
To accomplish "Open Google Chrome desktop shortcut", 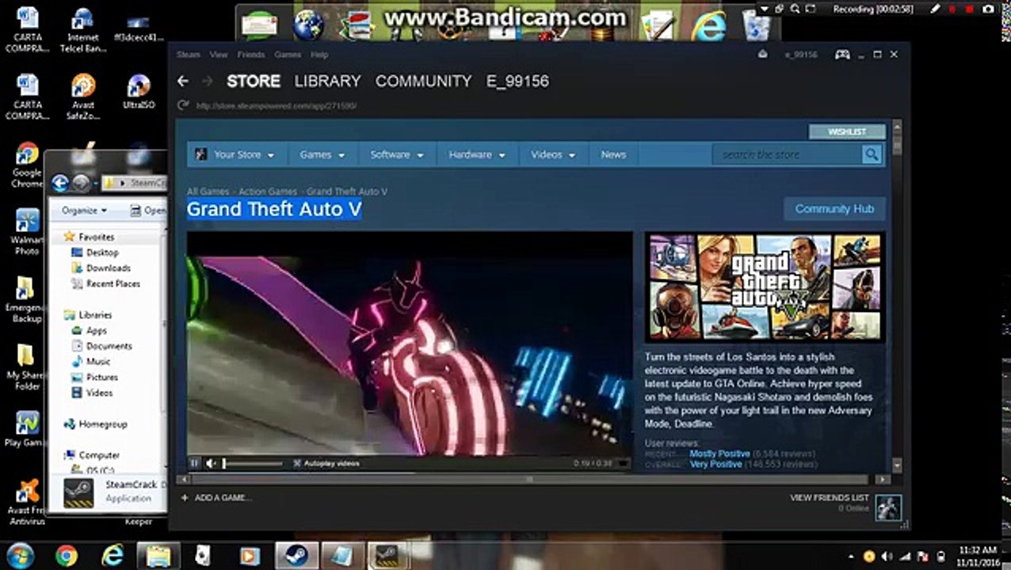I will [27, 164].
